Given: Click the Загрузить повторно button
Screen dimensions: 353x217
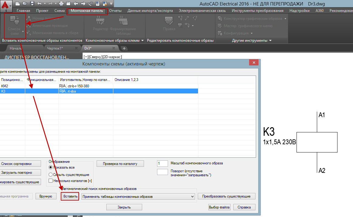Looking at the screenshot, I should point(20,173).
